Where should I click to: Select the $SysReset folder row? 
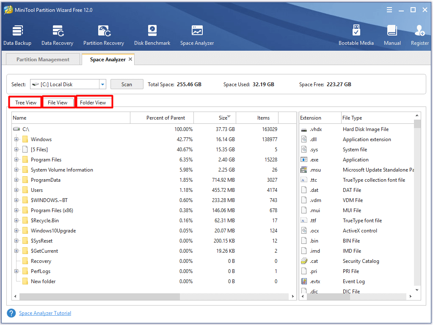coord(154,241)
